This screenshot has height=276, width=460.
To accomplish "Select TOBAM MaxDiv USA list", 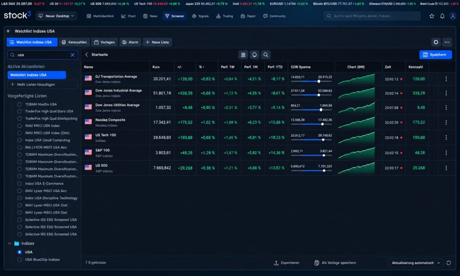I will click(19, 104).
